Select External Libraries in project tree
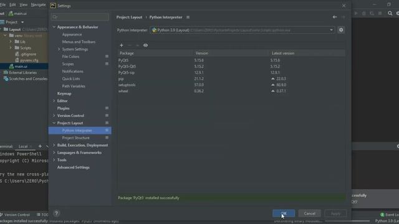The height and width of the screenshot is (224, 399). 22,73
